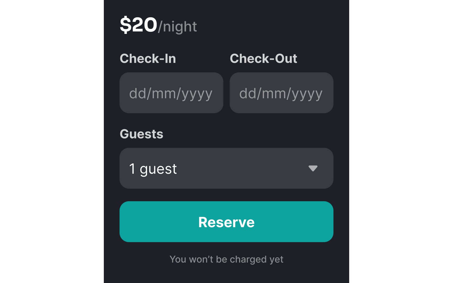
Task: Click the Check-In date field
Action: coord(171,93)
